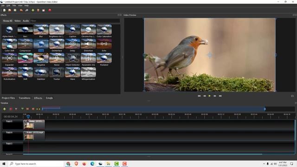This screenshot has height=167, width=297.
Task: Select the Robotization effect
Action: point(9,74)
